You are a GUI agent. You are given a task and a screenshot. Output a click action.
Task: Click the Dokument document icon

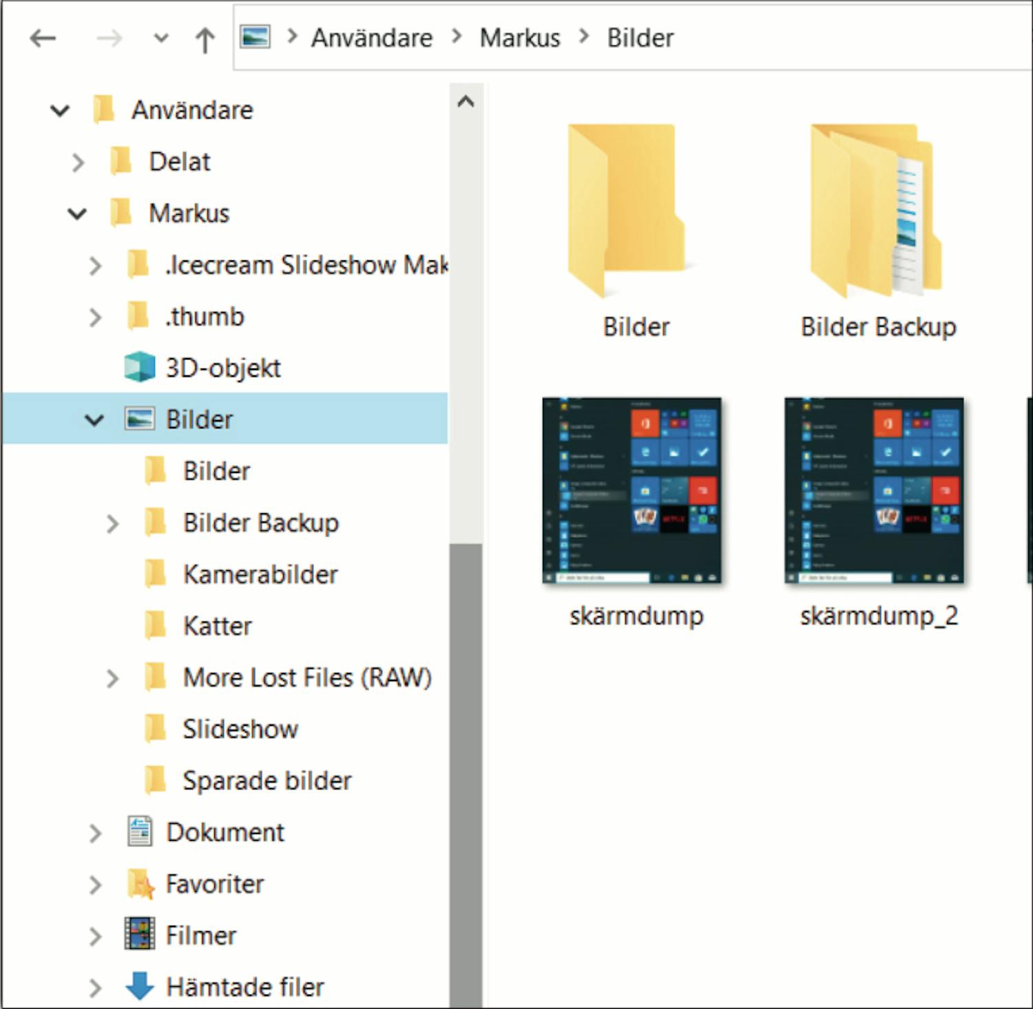coord(140,831)
